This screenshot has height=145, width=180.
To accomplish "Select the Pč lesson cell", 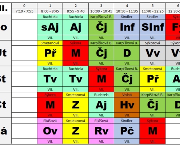I will coord(127,131).
